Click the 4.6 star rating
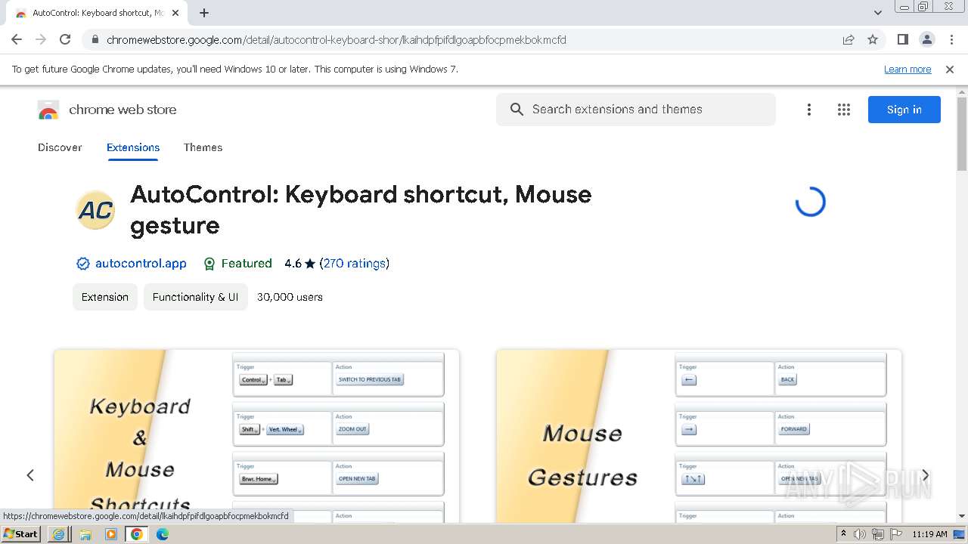The image size is (968, 544). [x=299, y=264]
